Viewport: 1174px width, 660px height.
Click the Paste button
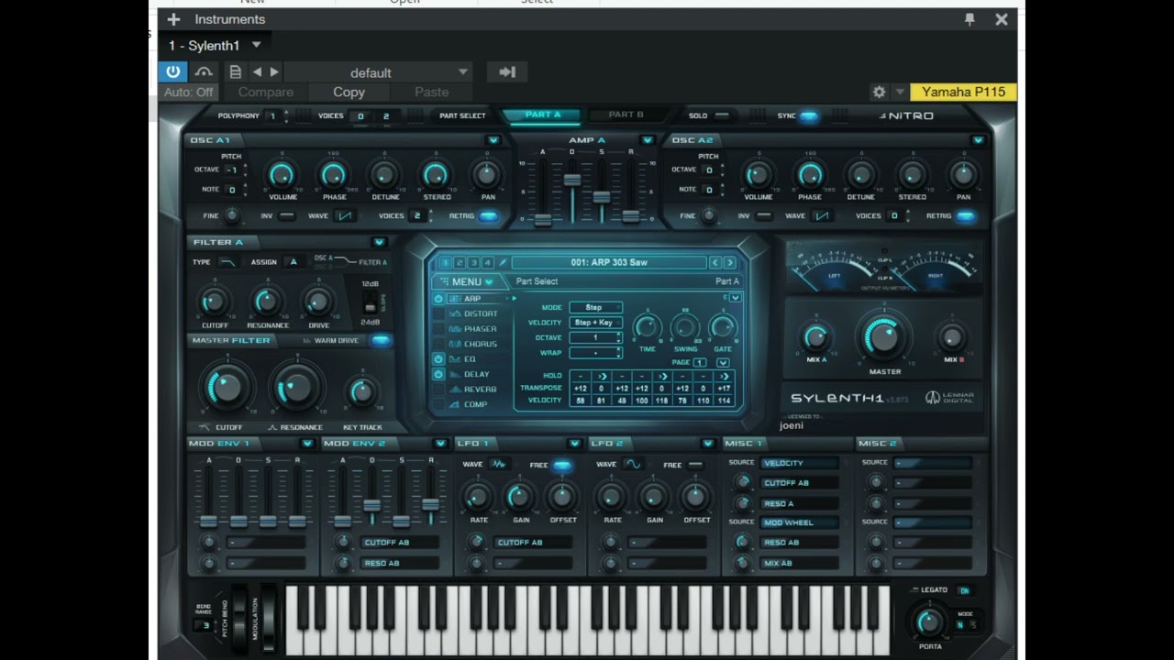431,93
